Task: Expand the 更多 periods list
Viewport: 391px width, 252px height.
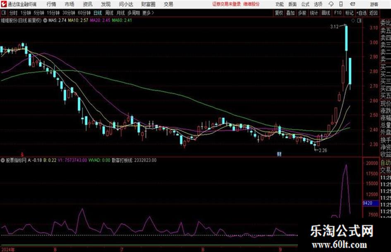Action: point(148,13)
